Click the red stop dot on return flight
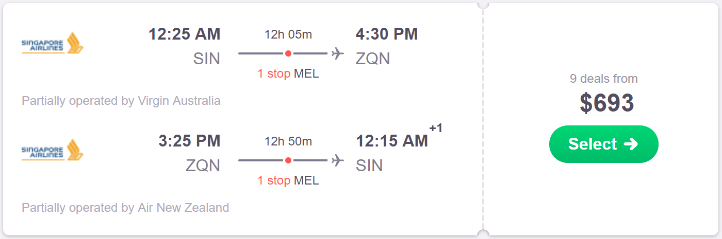 click(288, 160)
